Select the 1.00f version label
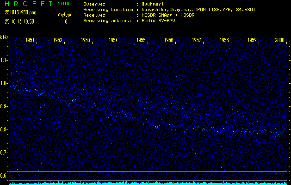 click(x=64, y=4)
